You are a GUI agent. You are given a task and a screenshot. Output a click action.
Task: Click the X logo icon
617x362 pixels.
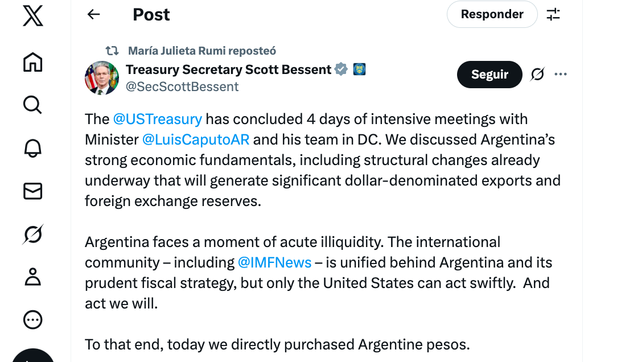33,15
